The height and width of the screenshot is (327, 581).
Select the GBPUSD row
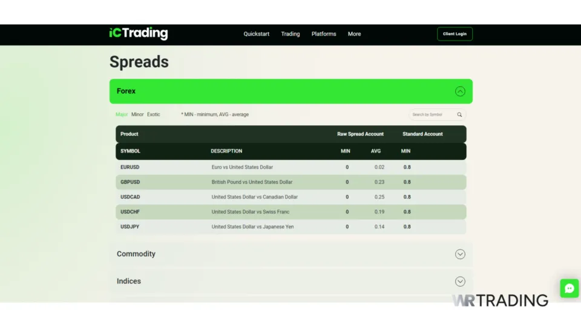coord(130,182)
